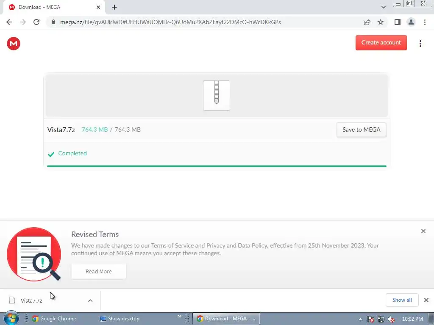Open the MEGA page three-dot menu
434x325 pixels.
click(420, 44)
